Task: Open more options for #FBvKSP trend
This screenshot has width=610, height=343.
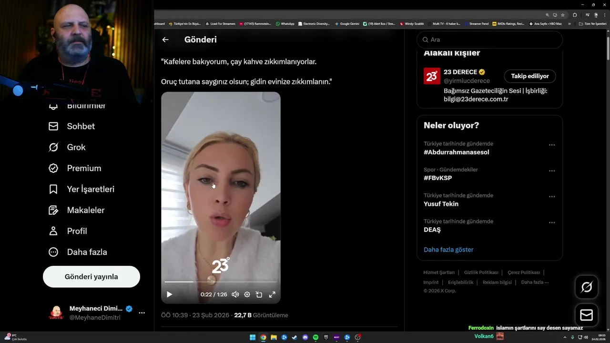Action: pyautogui.click(x=552, y=171)
